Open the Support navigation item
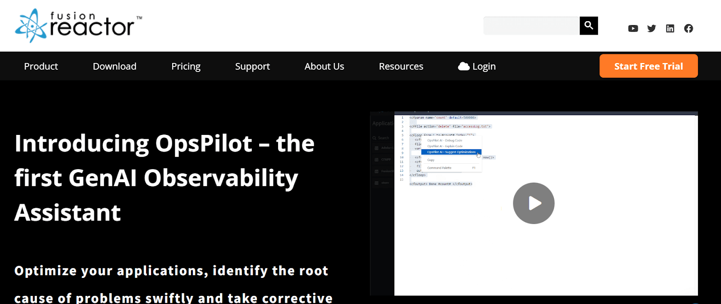Image resolution: width=721 pixels, height=304 pixels. (252, 67)
